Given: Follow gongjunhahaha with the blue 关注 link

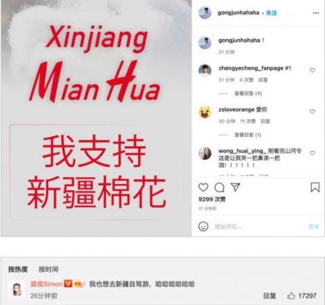Looking at the screenshot, I should (x=272, y=13).
